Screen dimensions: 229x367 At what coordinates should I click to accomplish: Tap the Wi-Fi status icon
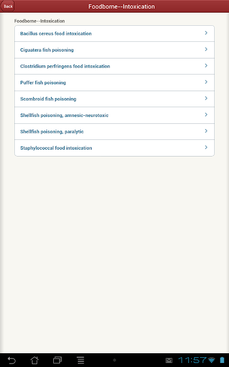tap(211, 360)
